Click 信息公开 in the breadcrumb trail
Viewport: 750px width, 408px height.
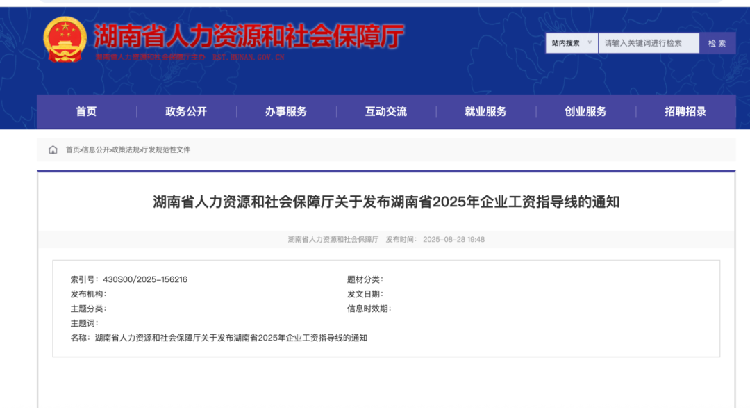[x=97, y=149]
